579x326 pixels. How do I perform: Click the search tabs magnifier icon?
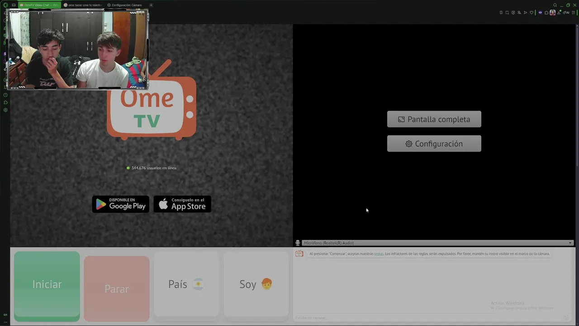tap(555, 5)
